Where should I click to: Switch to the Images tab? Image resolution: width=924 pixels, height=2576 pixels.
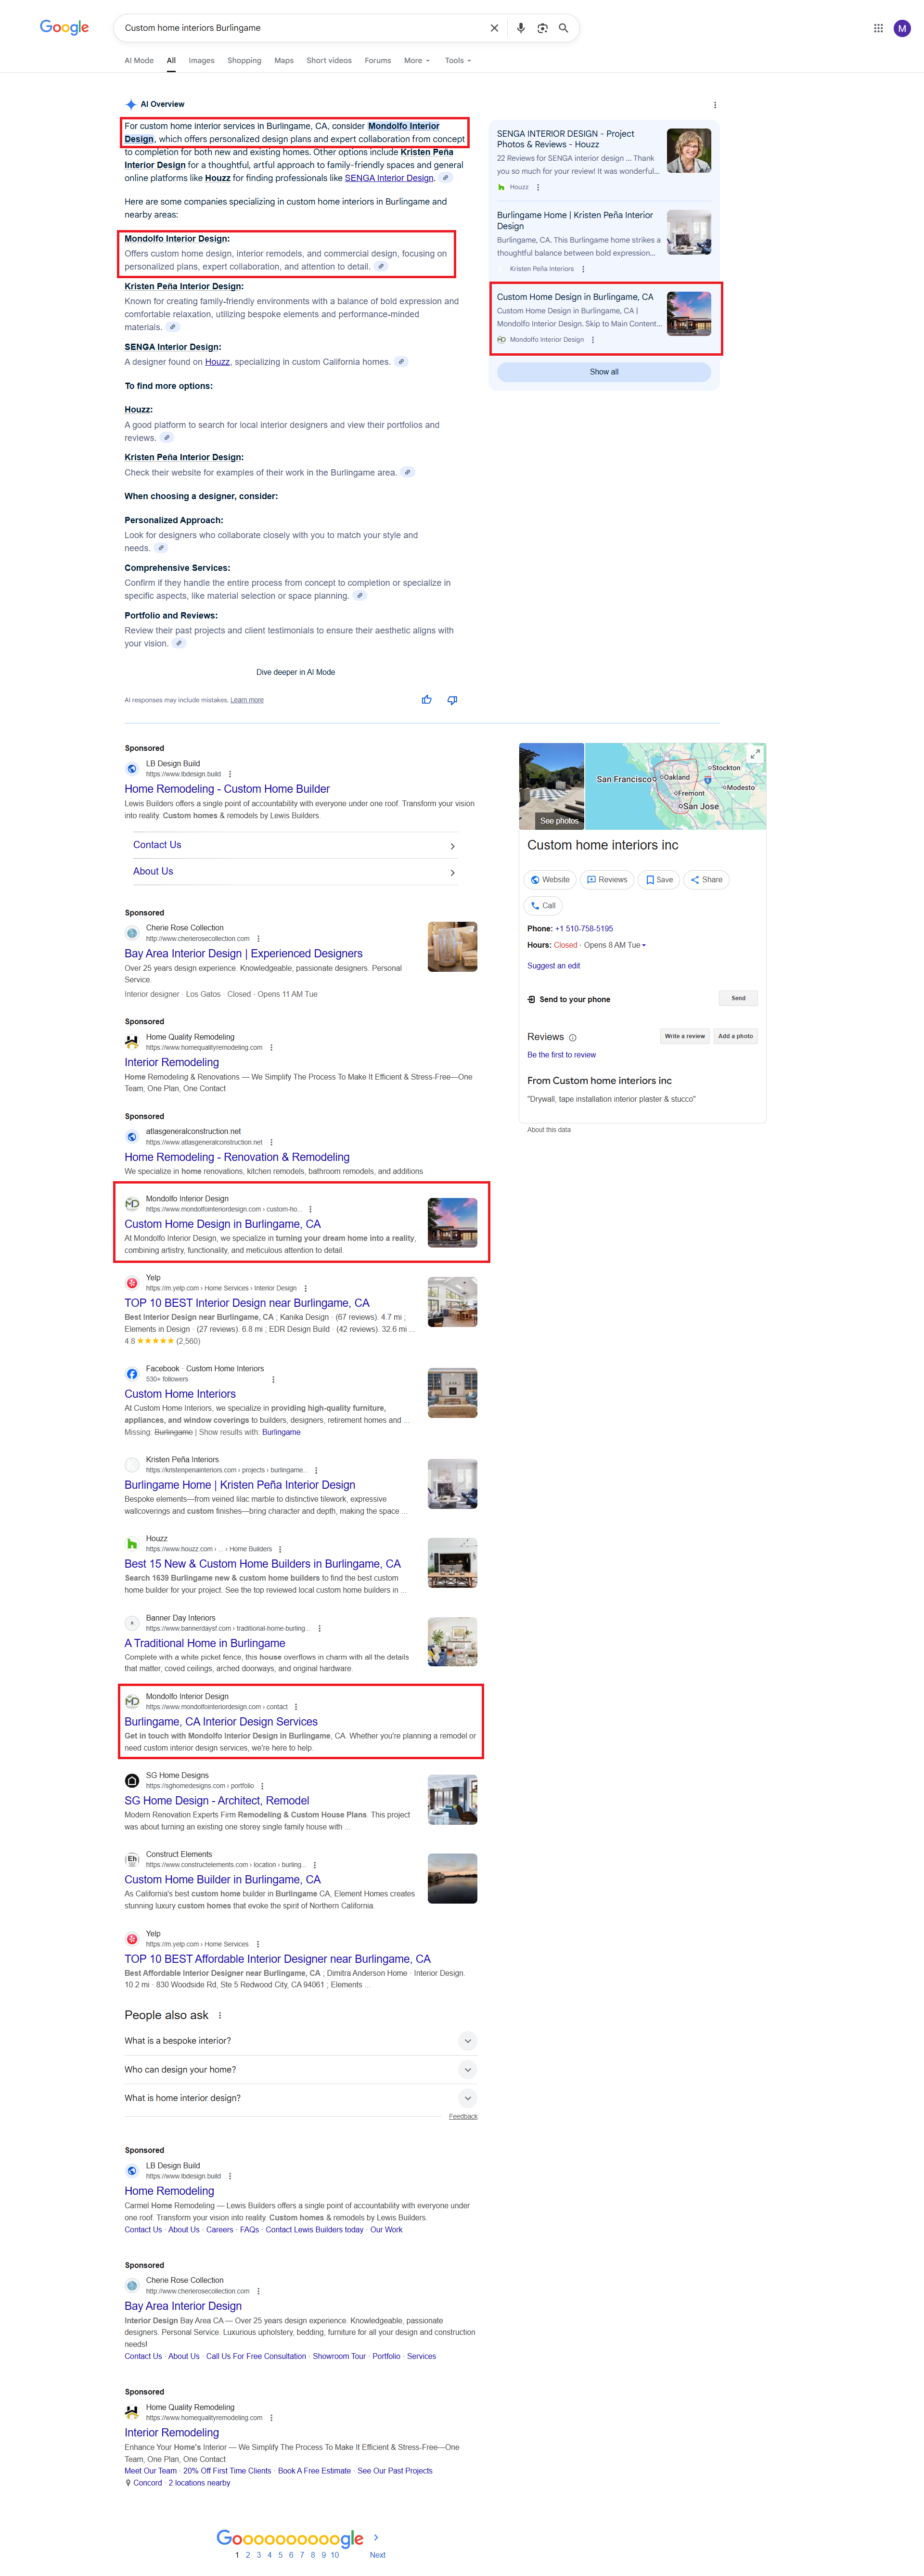(x=201, y=61)
